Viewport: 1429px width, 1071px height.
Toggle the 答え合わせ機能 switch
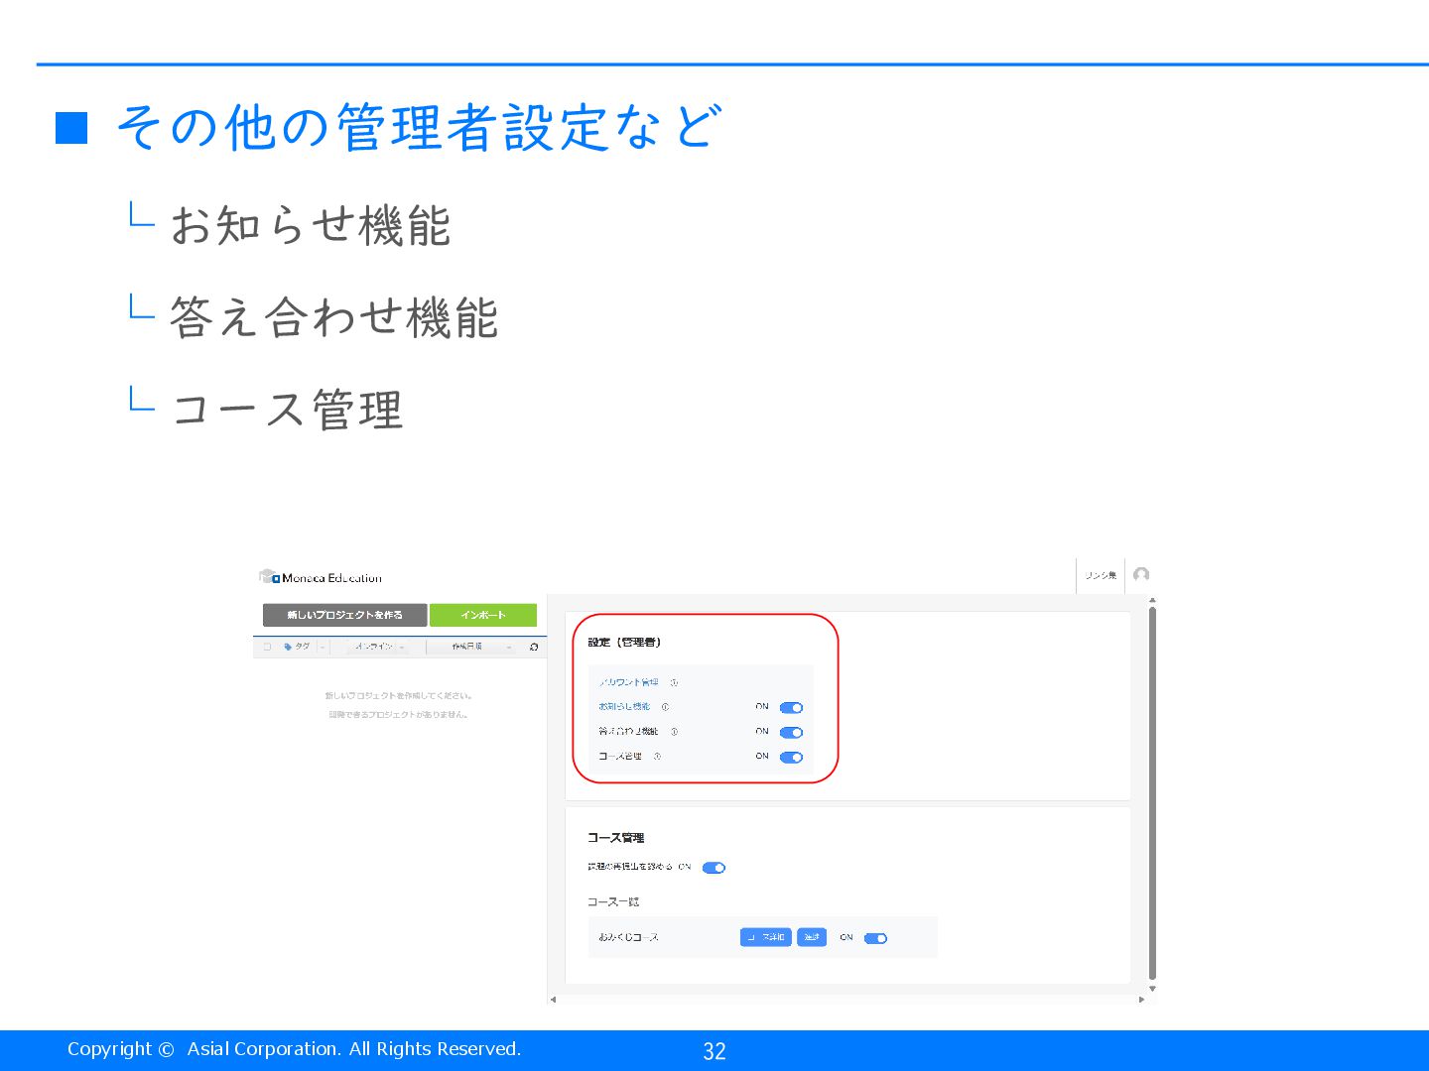coord(791,733)
